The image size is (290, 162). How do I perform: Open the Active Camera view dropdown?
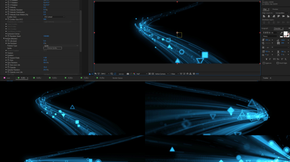pos(162,74)
